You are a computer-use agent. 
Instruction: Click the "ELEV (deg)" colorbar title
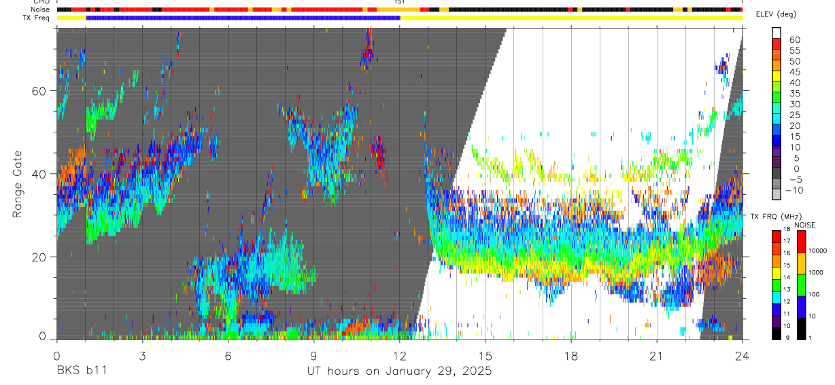pos(776,14)
